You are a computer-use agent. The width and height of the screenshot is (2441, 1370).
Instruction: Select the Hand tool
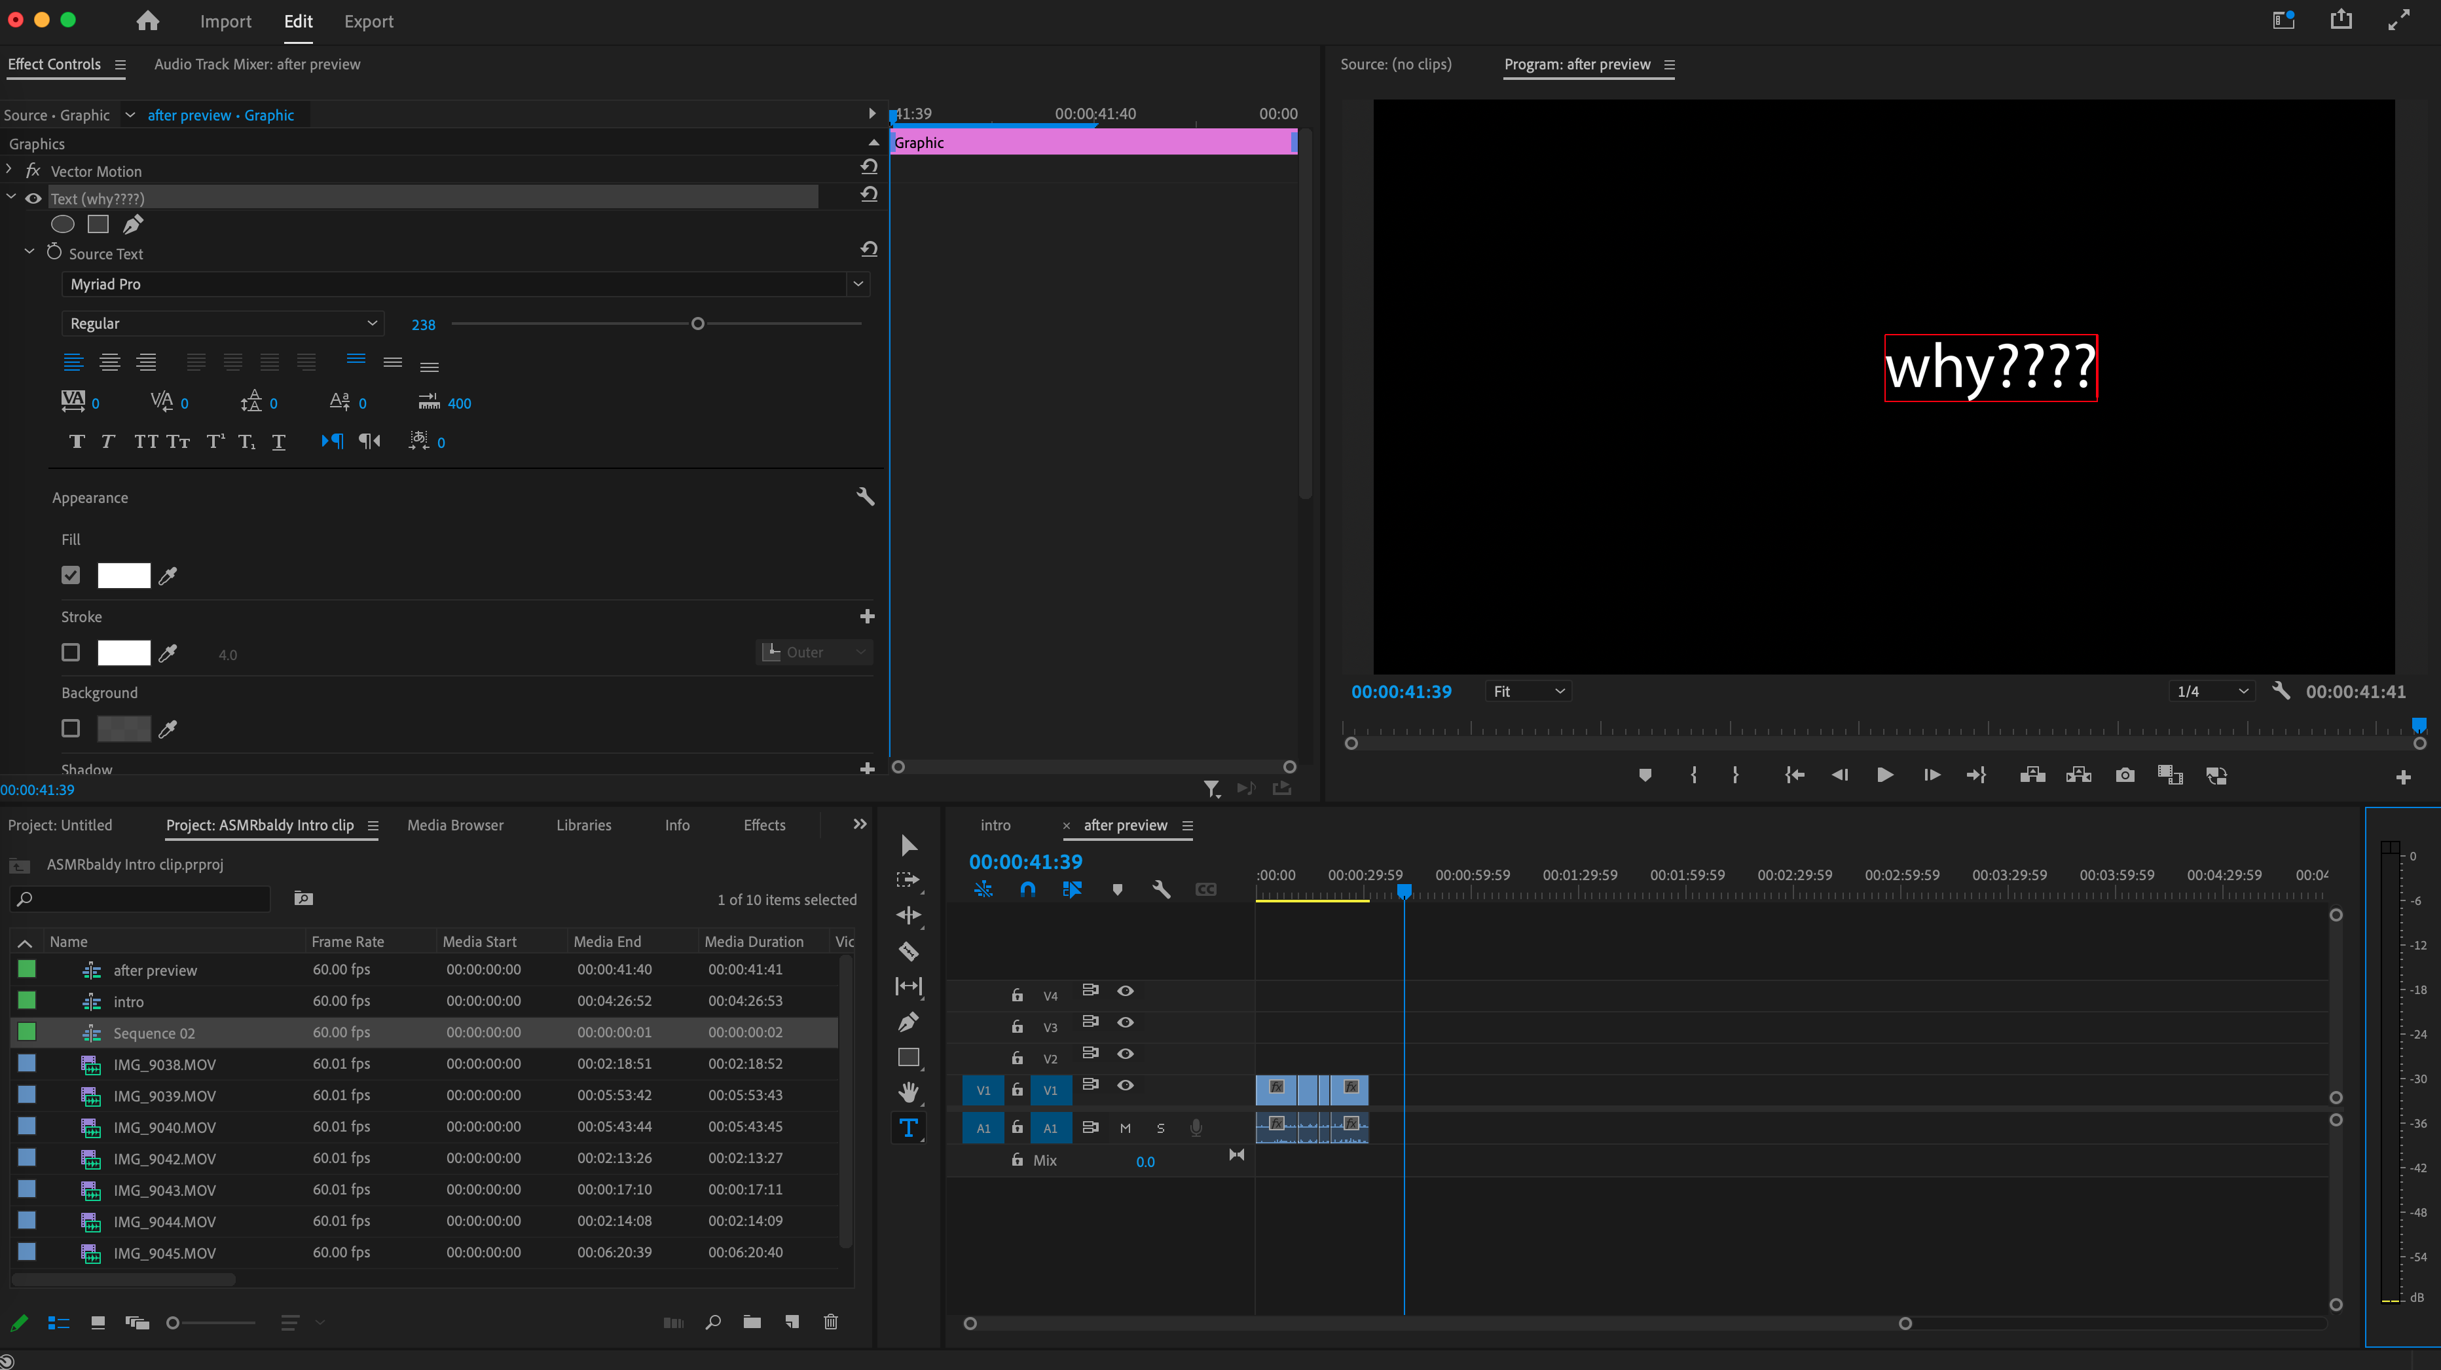click(908, 1092)
